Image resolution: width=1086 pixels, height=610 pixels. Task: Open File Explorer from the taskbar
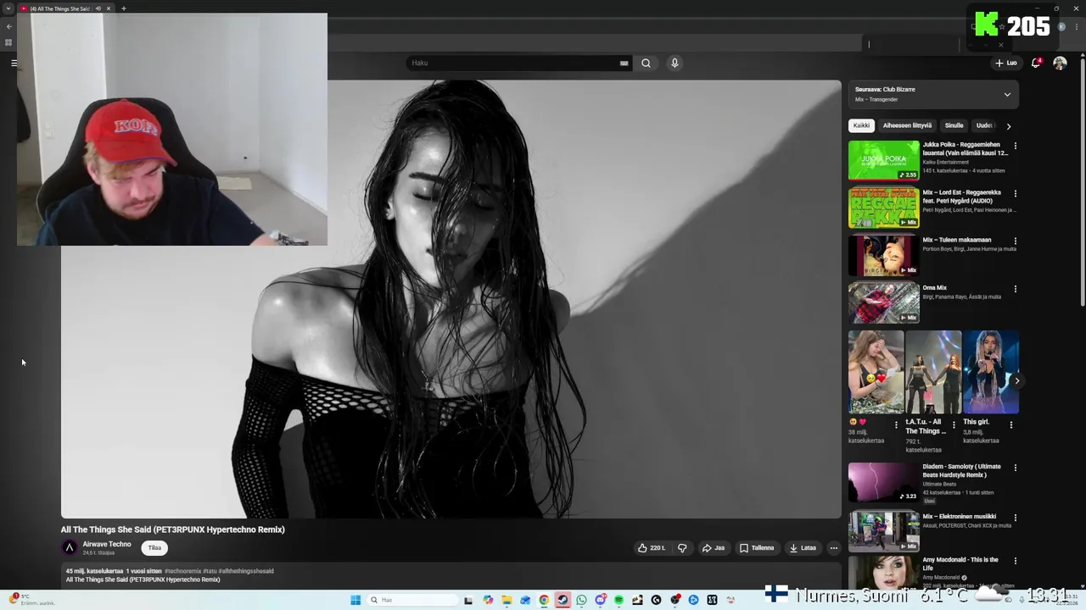(x=507, y=600)
